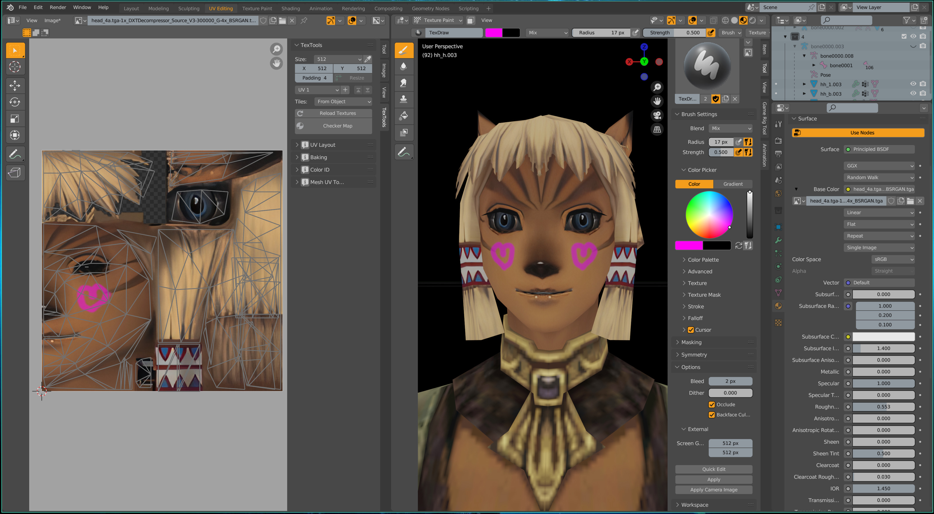
Task: Open the File menu
Action: pos(22,7)
